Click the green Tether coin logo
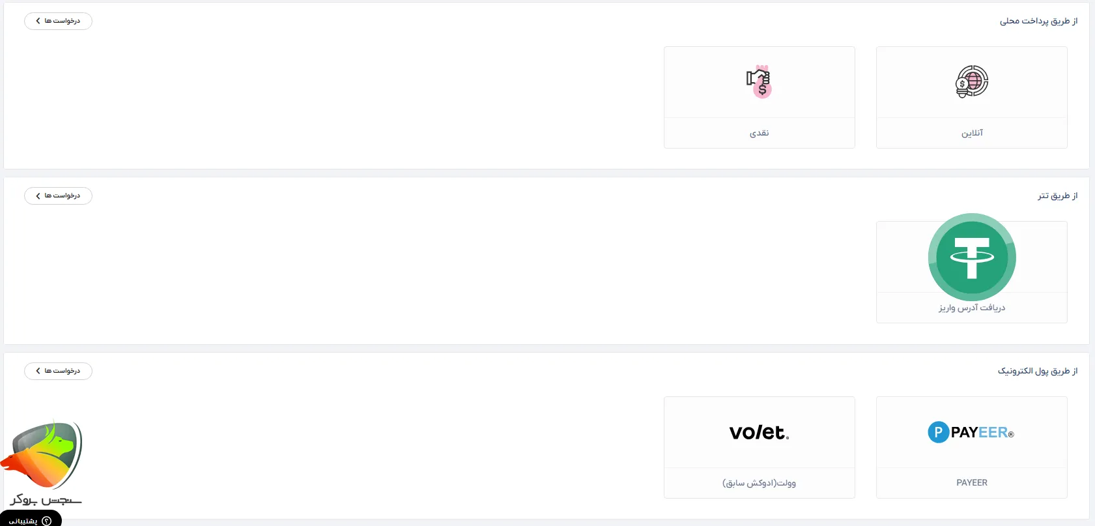1095x526 pixels. [x=971, y=257]
